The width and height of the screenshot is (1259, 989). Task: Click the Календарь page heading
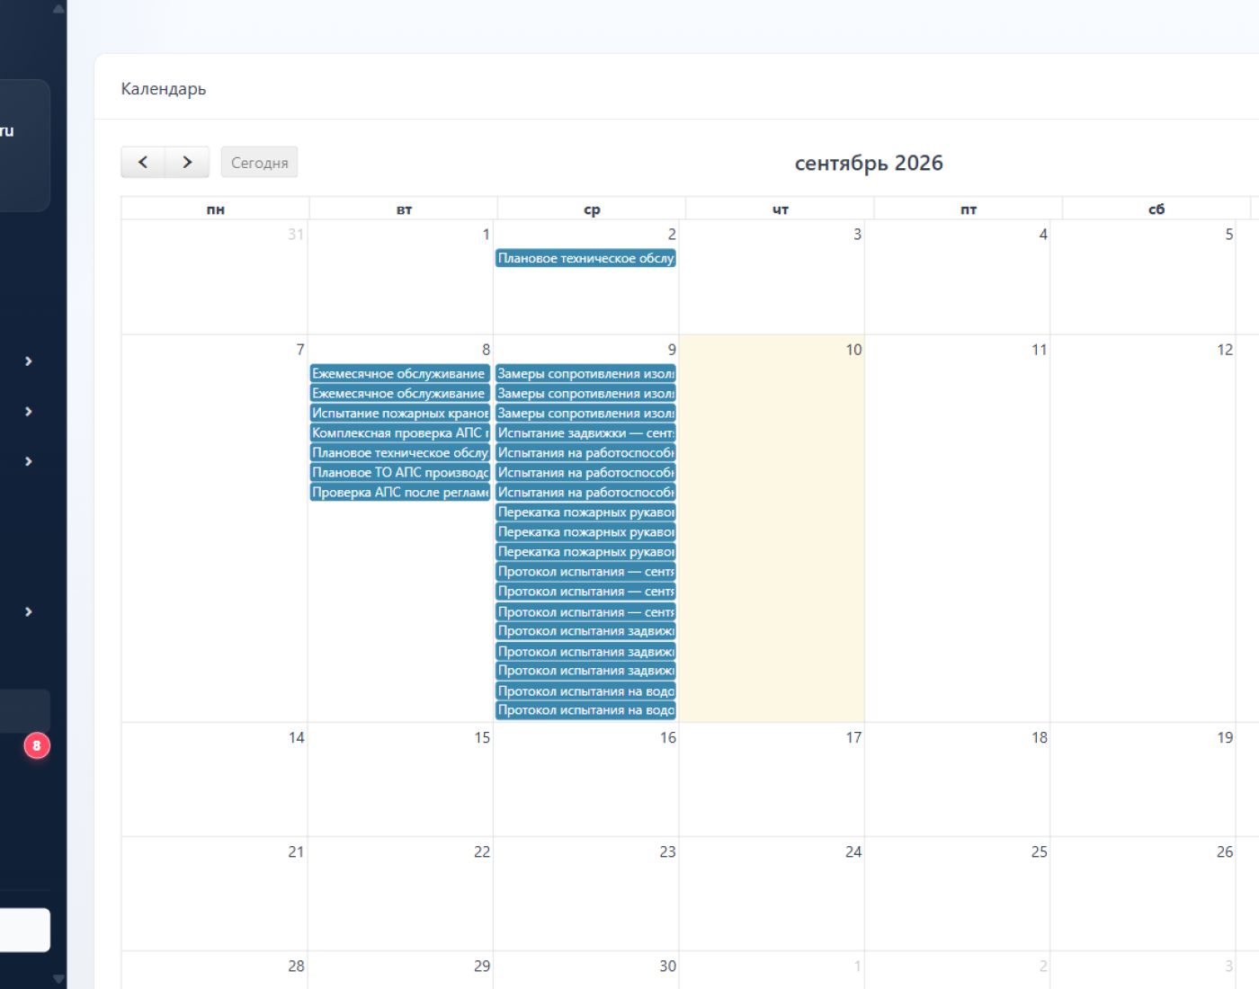(164, 89)
